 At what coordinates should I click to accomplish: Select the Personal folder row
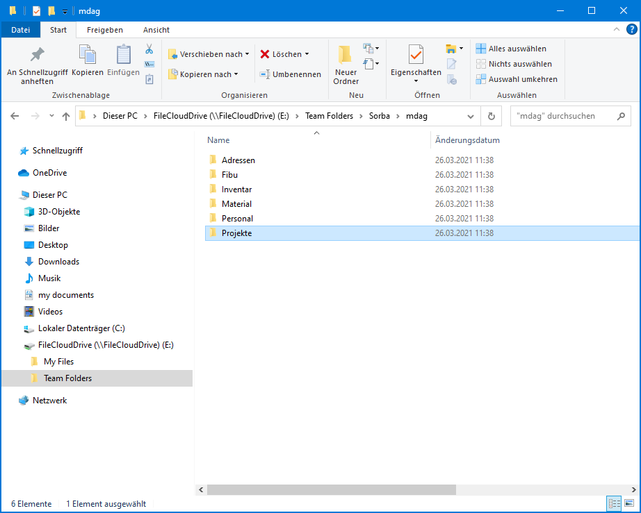tap(423, 219)
